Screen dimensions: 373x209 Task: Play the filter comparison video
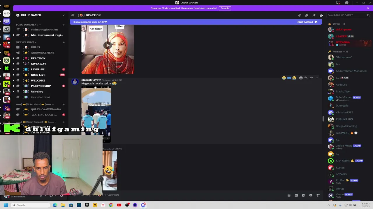point(108,45)
